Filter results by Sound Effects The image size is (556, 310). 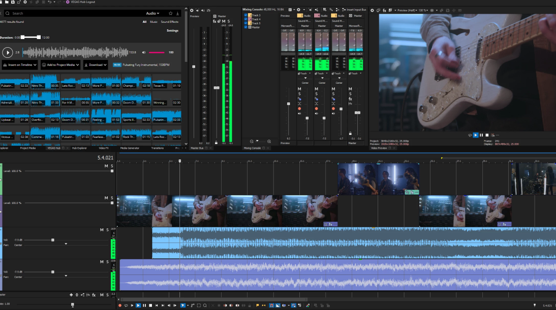click(170, 22)
